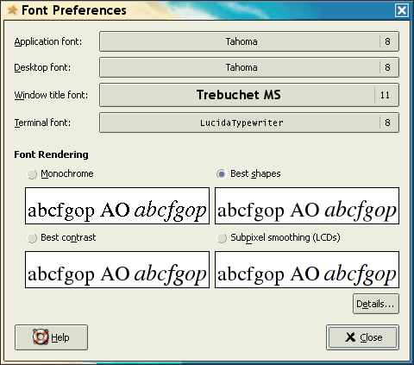Click the Subpixel smoothing preview sample
Viewport: 414px width, 365px height.
point(307,269)
